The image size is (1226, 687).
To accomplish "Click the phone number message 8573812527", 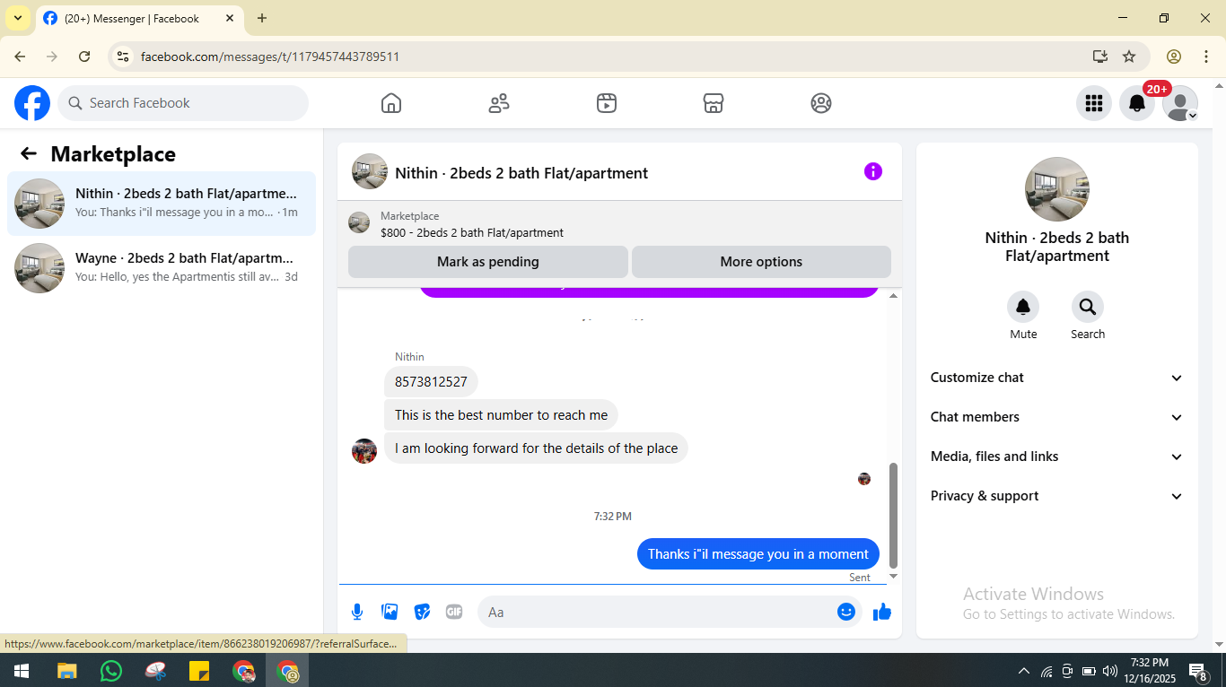I will [x=431, y=382].
